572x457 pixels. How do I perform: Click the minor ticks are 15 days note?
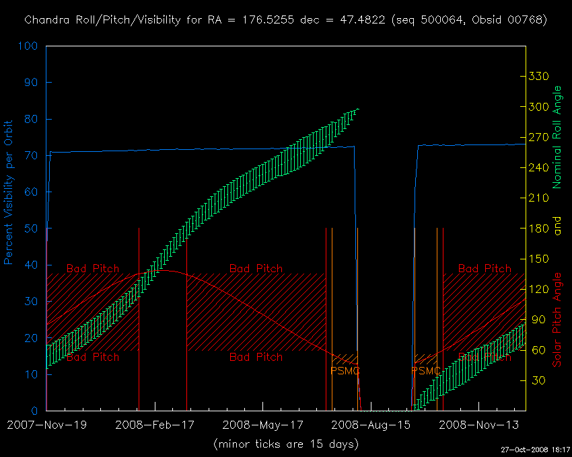coord(285,444)
